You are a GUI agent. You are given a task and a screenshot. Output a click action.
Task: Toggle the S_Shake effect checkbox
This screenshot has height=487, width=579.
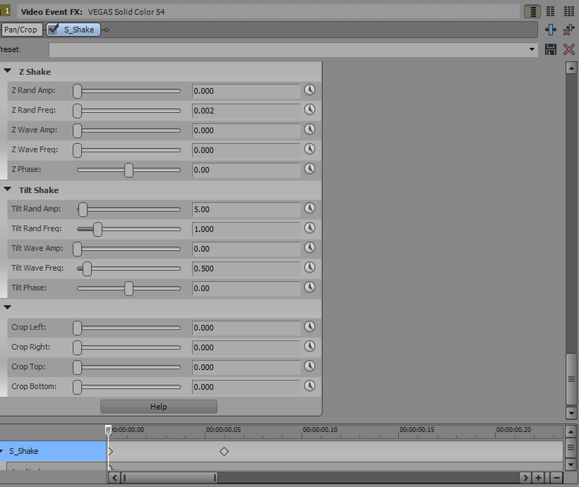click(53, 29)
